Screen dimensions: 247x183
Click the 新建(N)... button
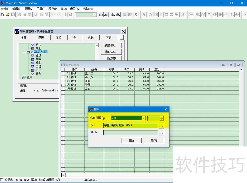111,45
